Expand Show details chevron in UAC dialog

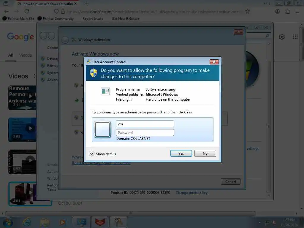[x=91, y=154]
